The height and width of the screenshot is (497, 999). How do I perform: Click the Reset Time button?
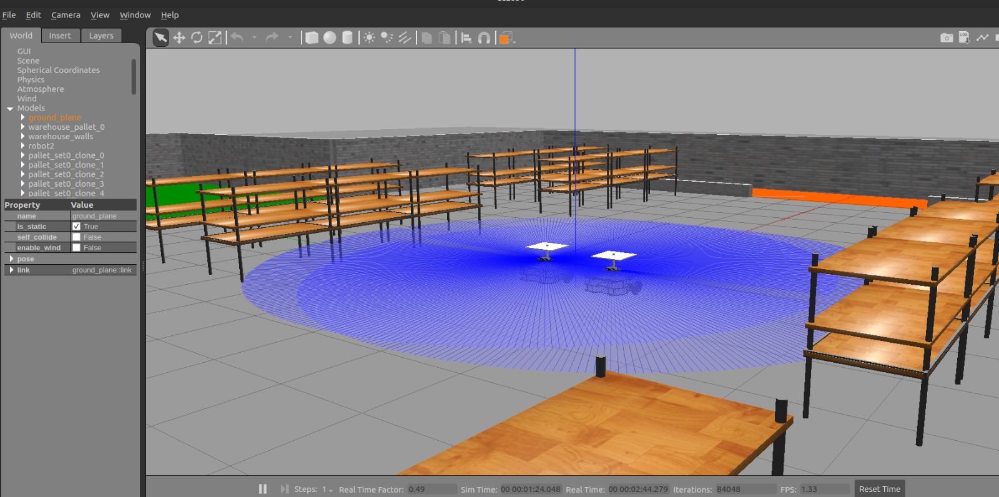pyautogui.click(x=879, y=489)
